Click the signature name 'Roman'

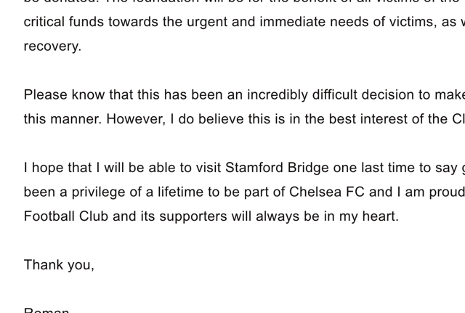point(46,310)
